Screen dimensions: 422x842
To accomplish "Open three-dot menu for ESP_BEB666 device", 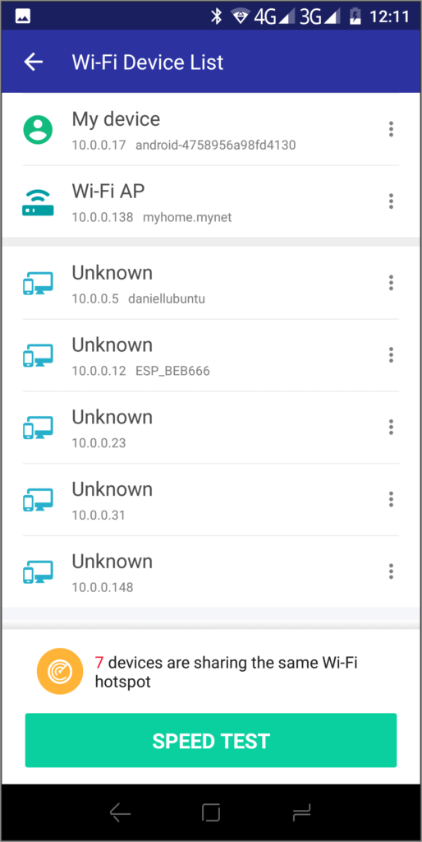I will coord(391,354).
